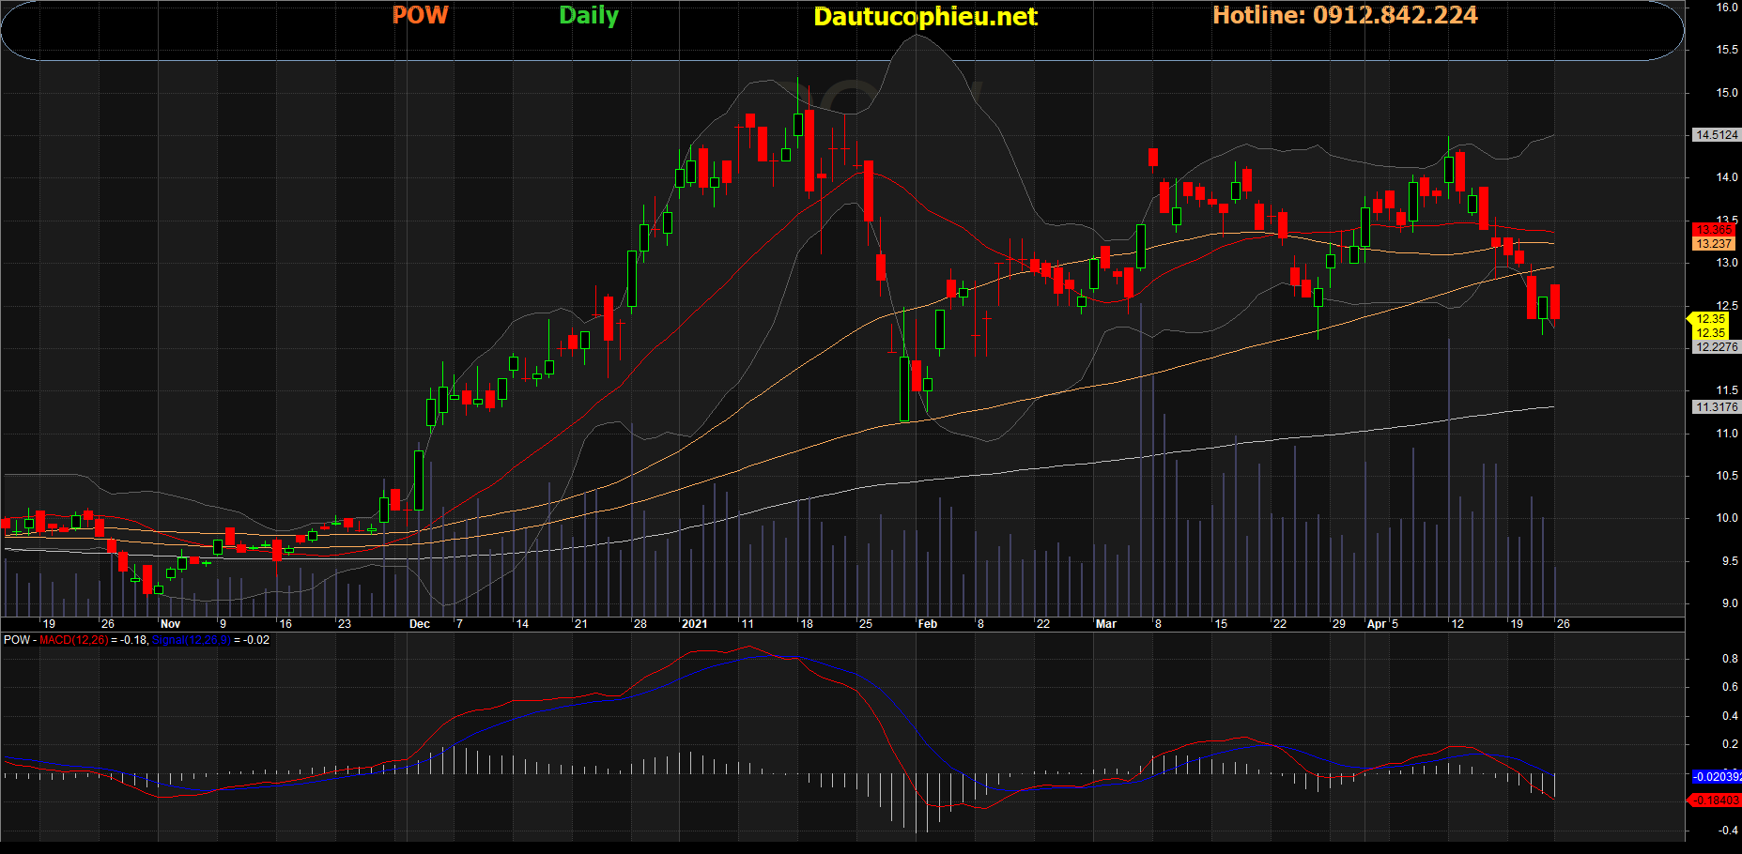Image resolution: width=1742 pixels, height=854 pixels.
Task: Click the POW ticker symbol in header
Action: [420, 15]
